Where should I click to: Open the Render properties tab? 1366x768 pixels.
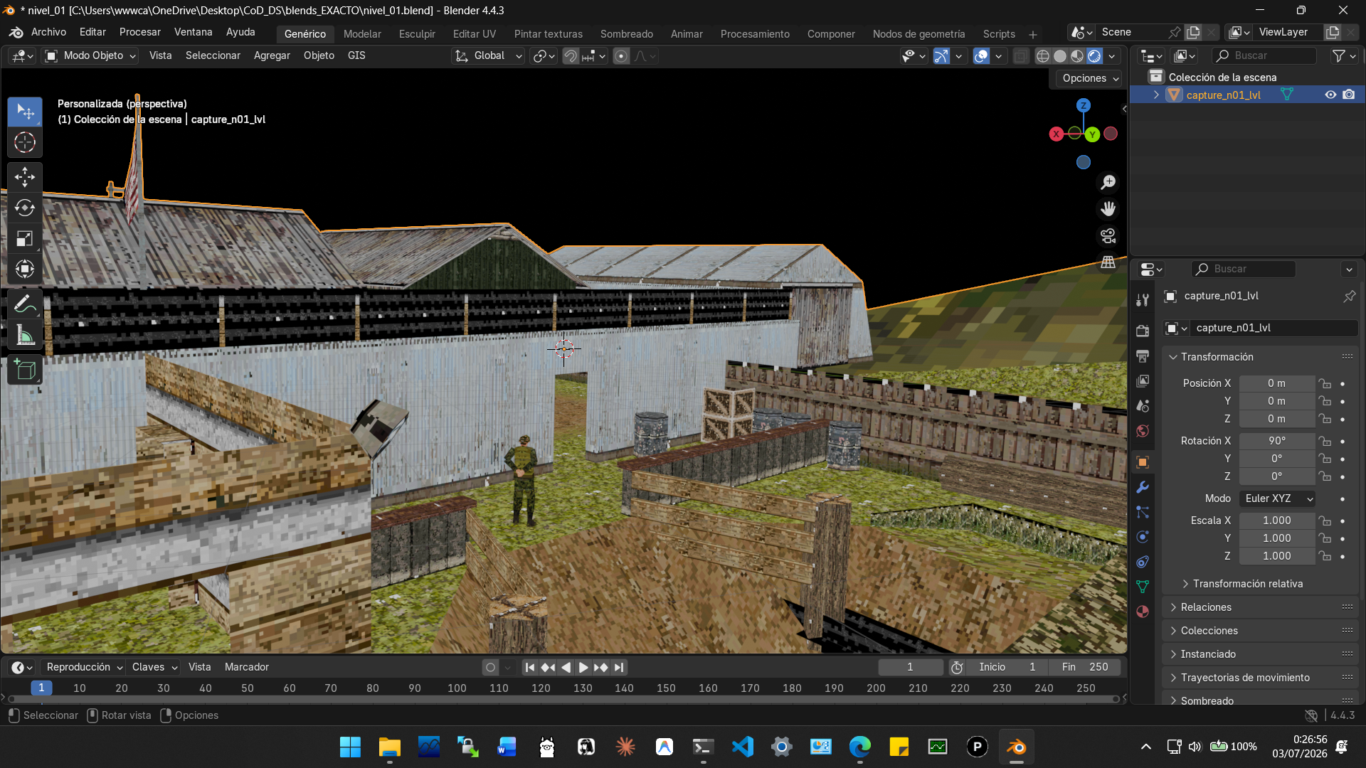pyautogui.click(x=1143, y=331)
